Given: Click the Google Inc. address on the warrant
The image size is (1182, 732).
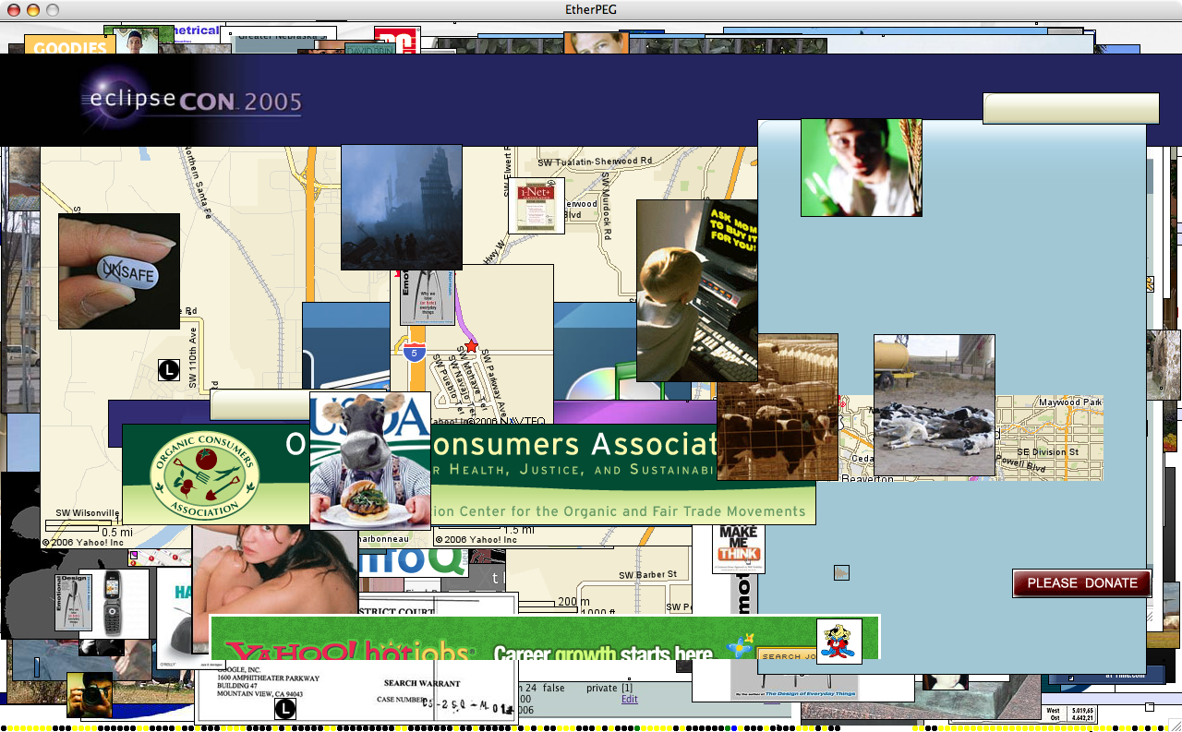Looking at the screenshot, I should click(x=268, y=682).
